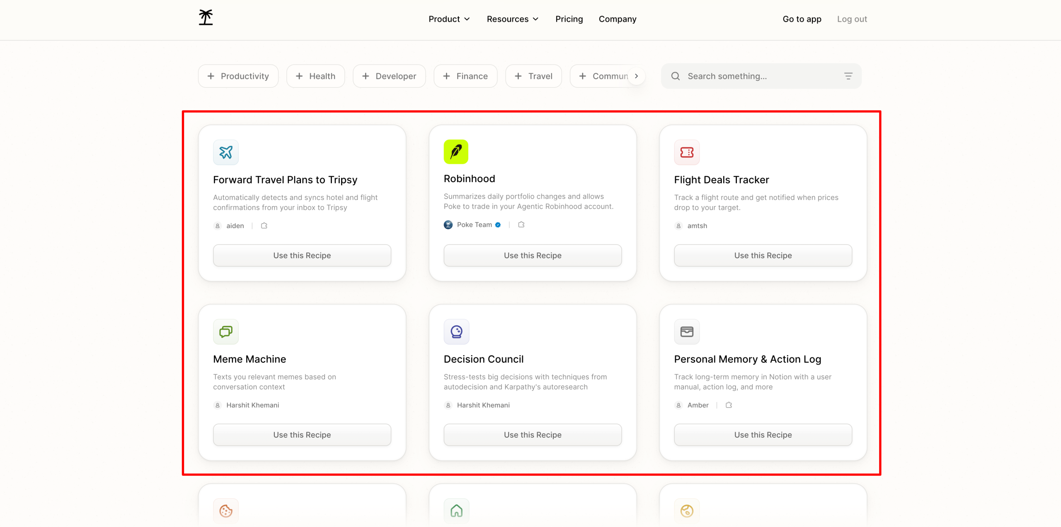Screen dimensions: 1061x527
Task: Click the Notion long-term memory description
Action: (753, 382)
